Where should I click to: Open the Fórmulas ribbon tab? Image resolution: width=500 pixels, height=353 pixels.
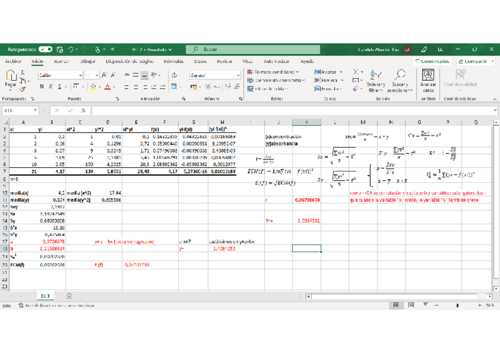173,61
